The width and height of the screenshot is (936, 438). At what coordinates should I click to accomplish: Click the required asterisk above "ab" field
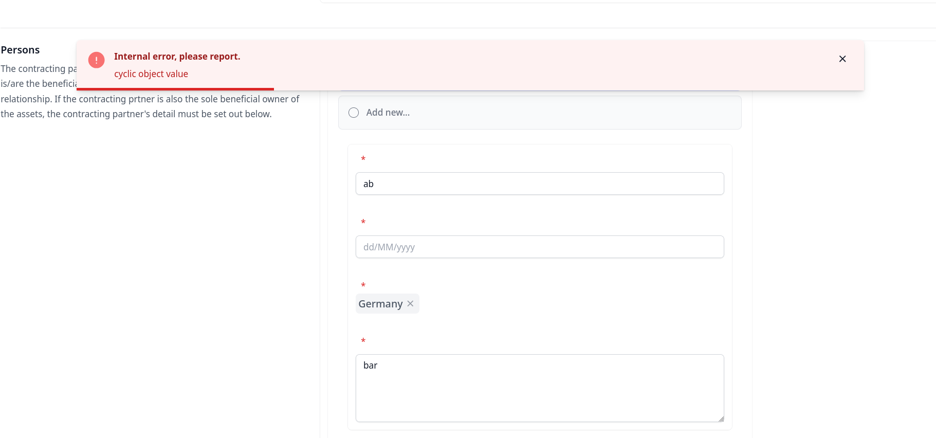click(363, 159)
